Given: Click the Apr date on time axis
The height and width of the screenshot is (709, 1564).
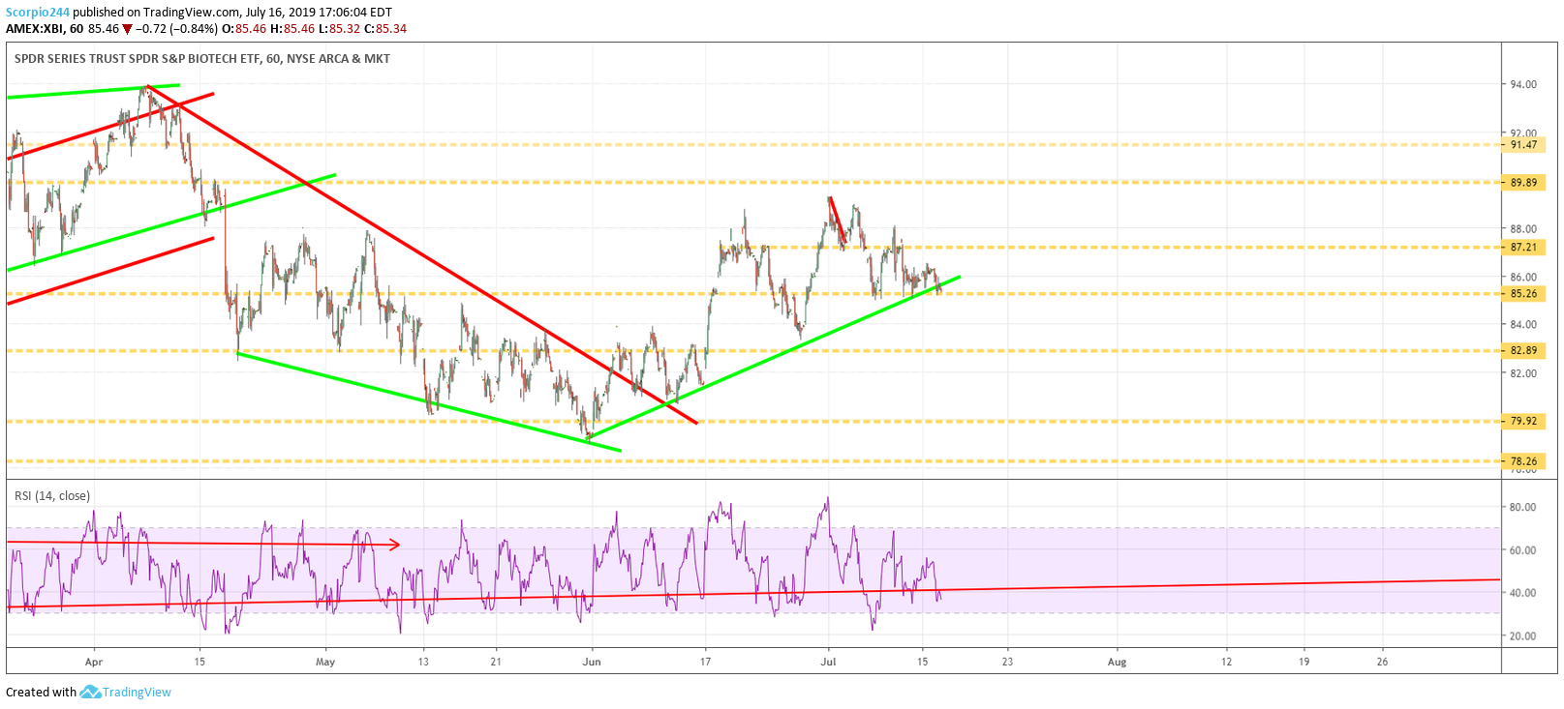Looking at the screenshot, I should coord(94,663).
